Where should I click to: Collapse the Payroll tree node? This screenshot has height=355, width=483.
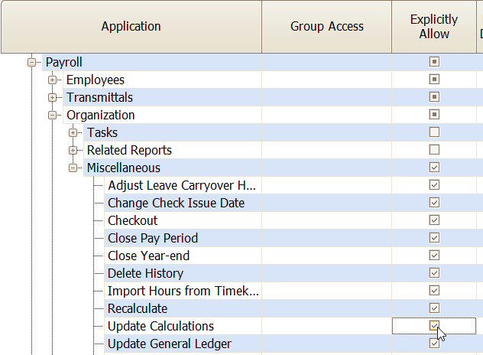pos(31,62)
